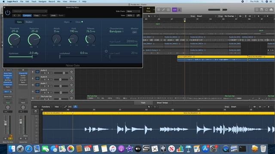Click the editor automation curve icon
Image resolution: width=275 pixels, height=154 pixels.
65,107
